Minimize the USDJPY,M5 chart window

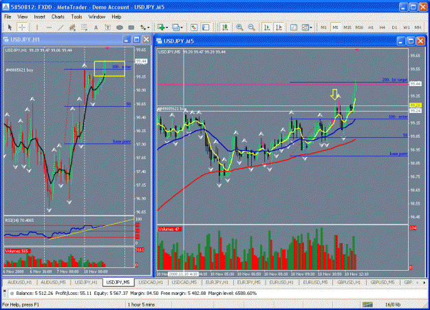(401, 41)
